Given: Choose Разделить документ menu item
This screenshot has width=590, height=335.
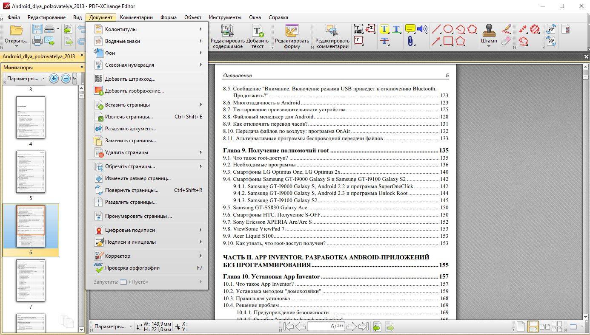Looking at the screenshot, I should [x=147, y=129].
